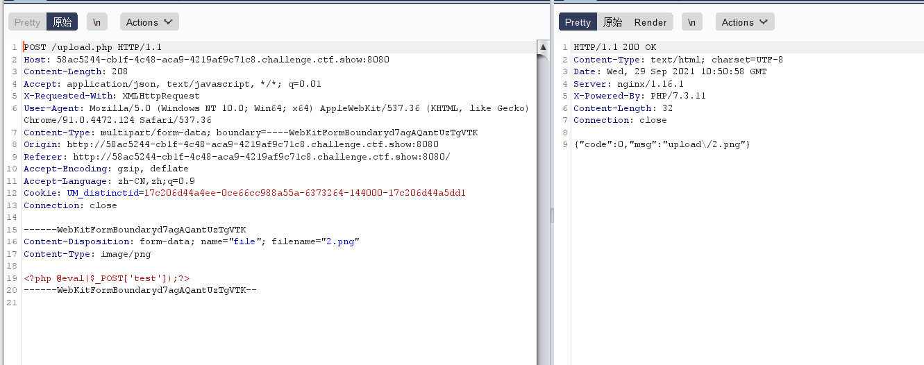Screen dimensions: 924x365
Task: Open the request Actions dropdown
Action: (149, 22)
